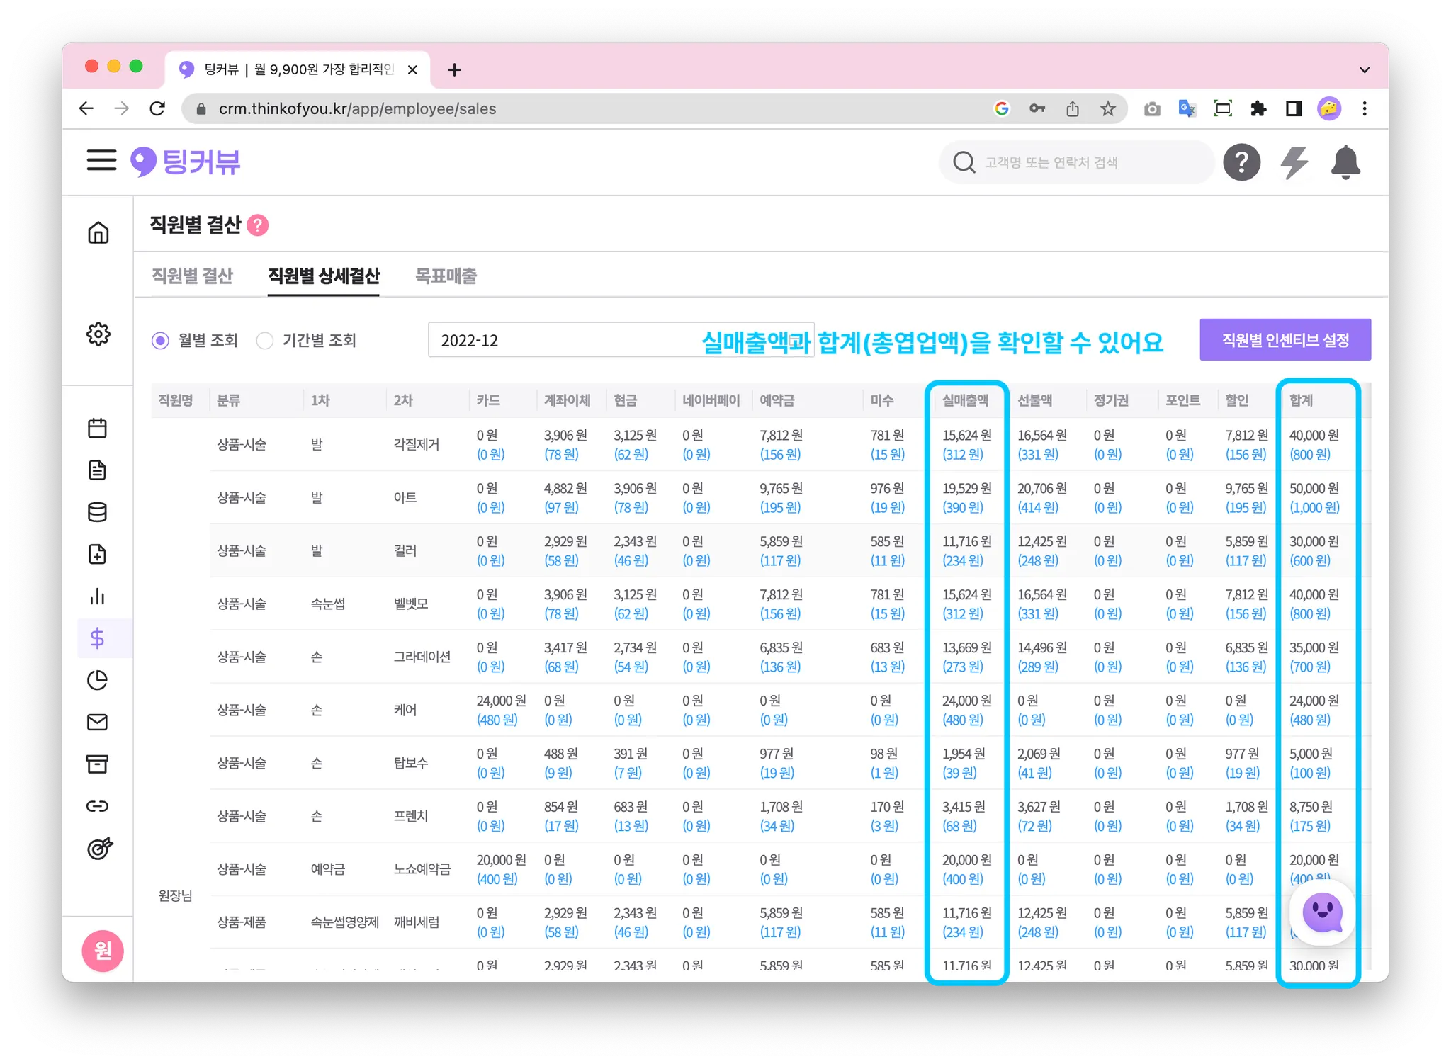Select 월별 조회 radio button
The image size is (1451, 1064).
click(161, 341)
